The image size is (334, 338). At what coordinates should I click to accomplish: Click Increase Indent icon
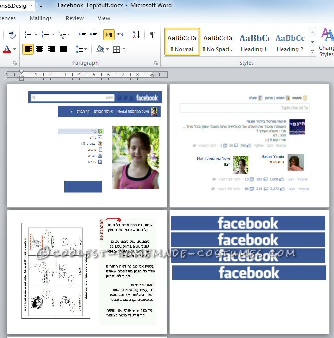94,34
